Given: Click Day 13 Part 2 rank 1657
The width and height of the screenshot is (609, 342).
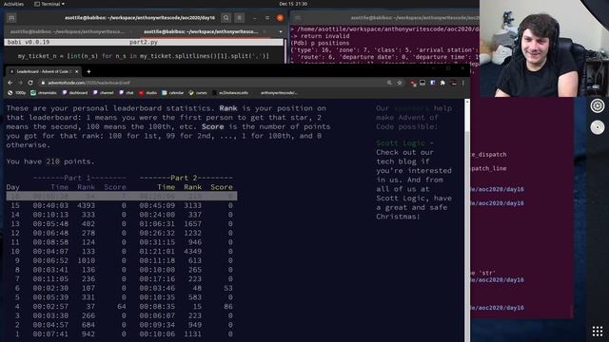Looking at the screenshot, I should [192, 224].
